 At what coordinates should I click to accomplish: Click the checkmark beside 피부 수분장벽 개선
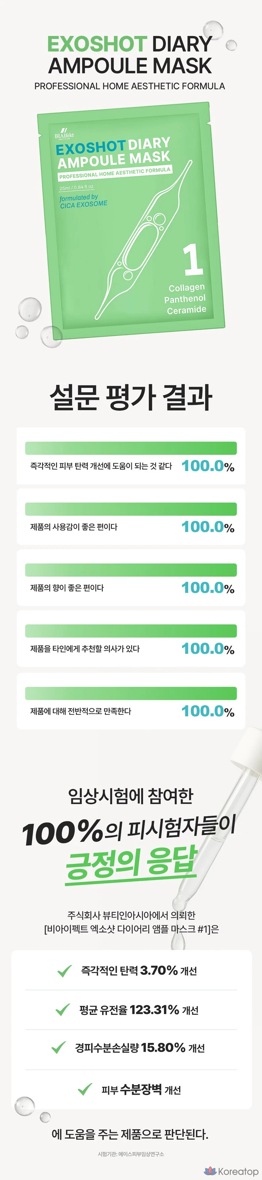point(85,1089)
